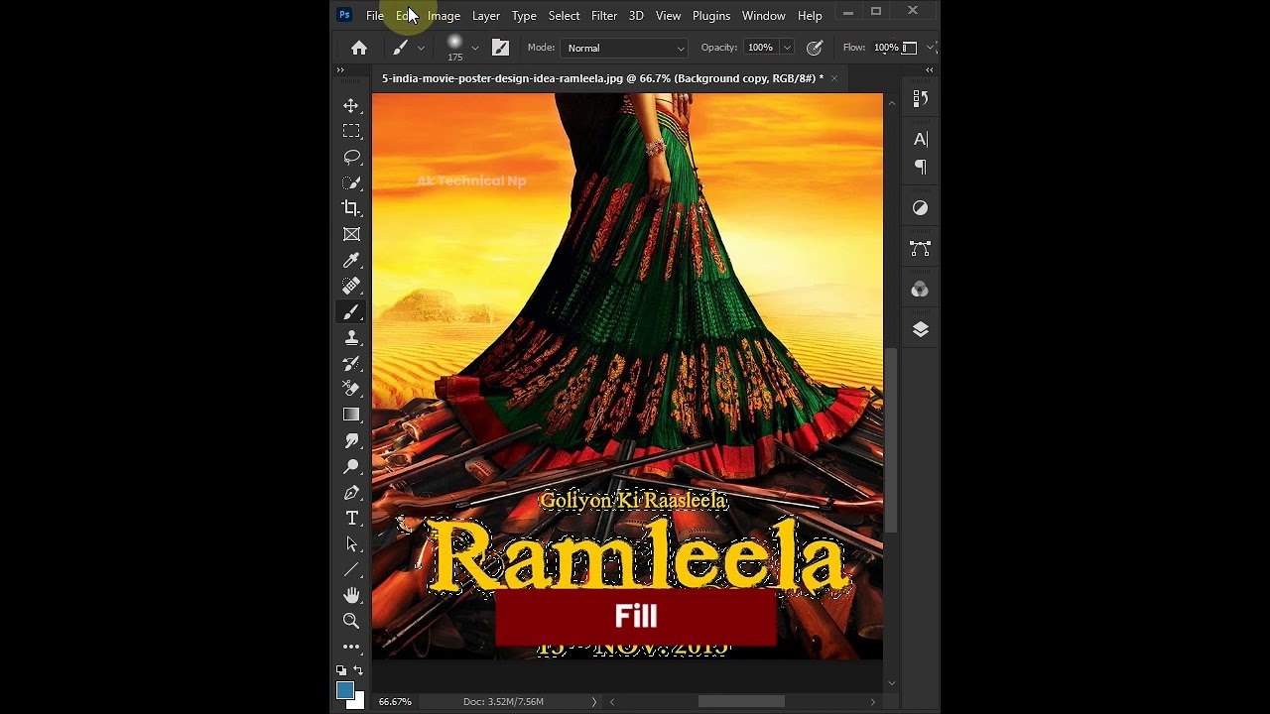Select the Pen tool
The width and height of the screenshot is (1270, 714).
[x=351, y=492]
